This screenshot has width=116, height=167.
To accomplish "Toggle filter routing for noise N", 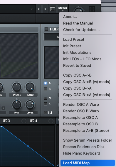I will 46,98.
